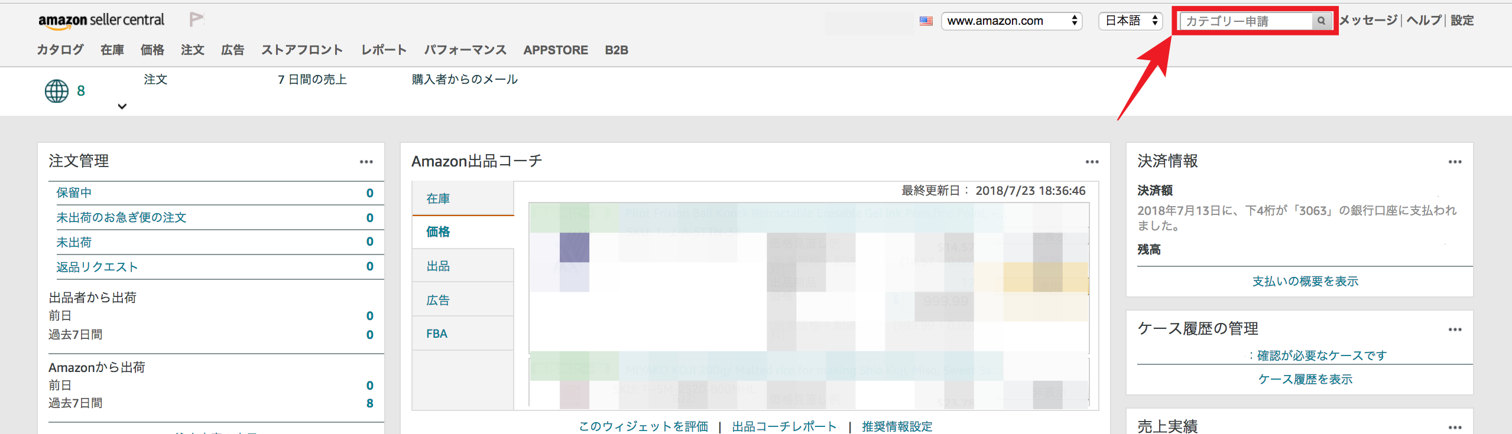Open the 価格 menu in the top navigation
The image size is (1512, 434).
pyautogui.click(x=153, y=50)
